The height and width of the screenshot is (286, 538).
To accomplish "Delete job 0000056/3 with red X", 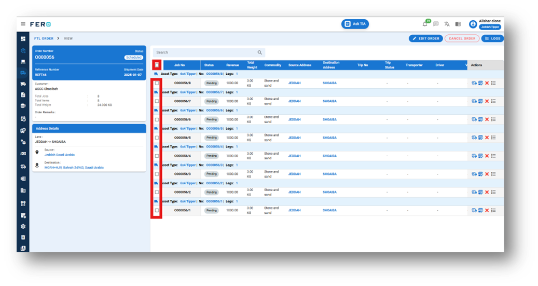I will click(487, 174).
